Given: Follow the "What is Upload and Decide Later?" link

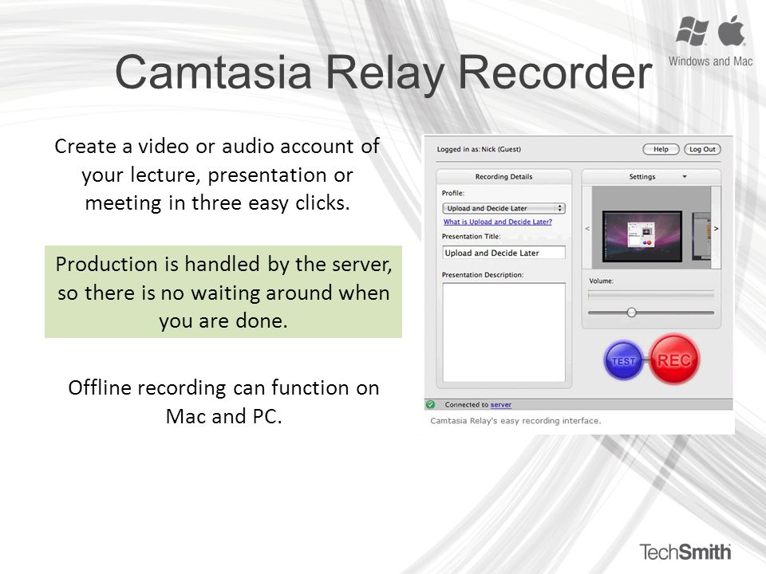Looking at the screenshot, I should [497, 222].
